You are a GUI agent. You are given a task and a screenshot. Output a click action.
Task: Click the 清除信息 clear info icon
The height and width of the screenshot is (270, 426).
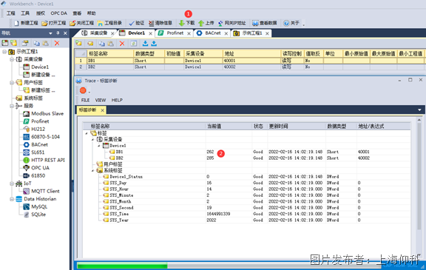[x=152, y=23]
